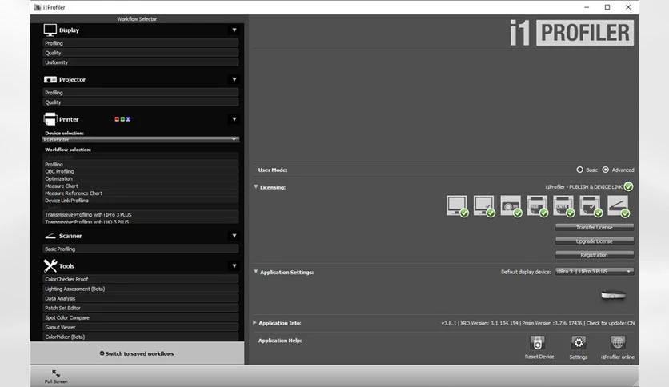Viewport: 669px width, 387px height.
Task: Select Measure Reference Chart workflow
Action: coord(141,193)
